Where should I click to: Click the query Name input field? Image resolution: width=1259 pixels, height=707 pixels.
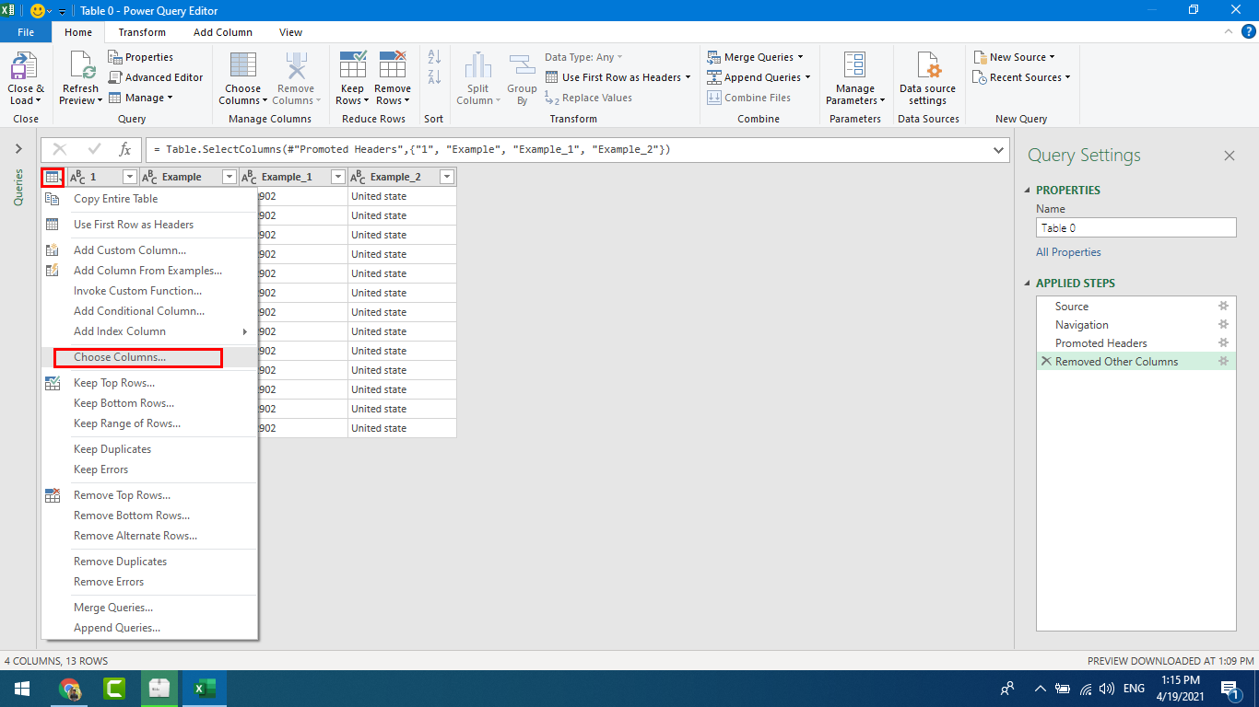click(x=1135, y=228)
